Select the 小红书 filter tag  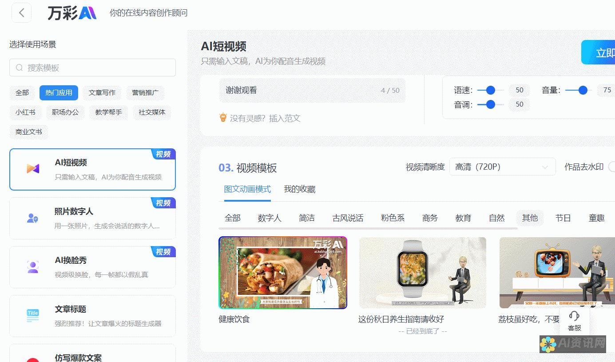click(x=25, y=112)
